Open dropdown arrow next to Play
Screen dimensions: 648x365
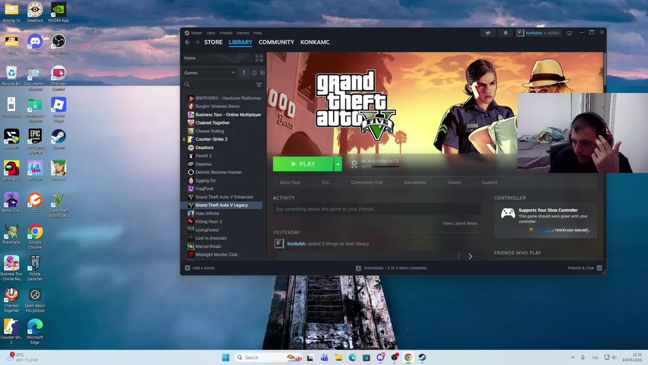point(338,164)
